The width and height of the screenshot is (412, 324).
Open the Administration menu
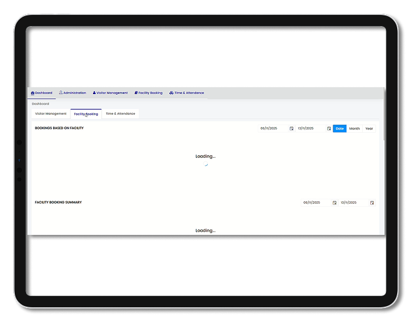[72, 93]
